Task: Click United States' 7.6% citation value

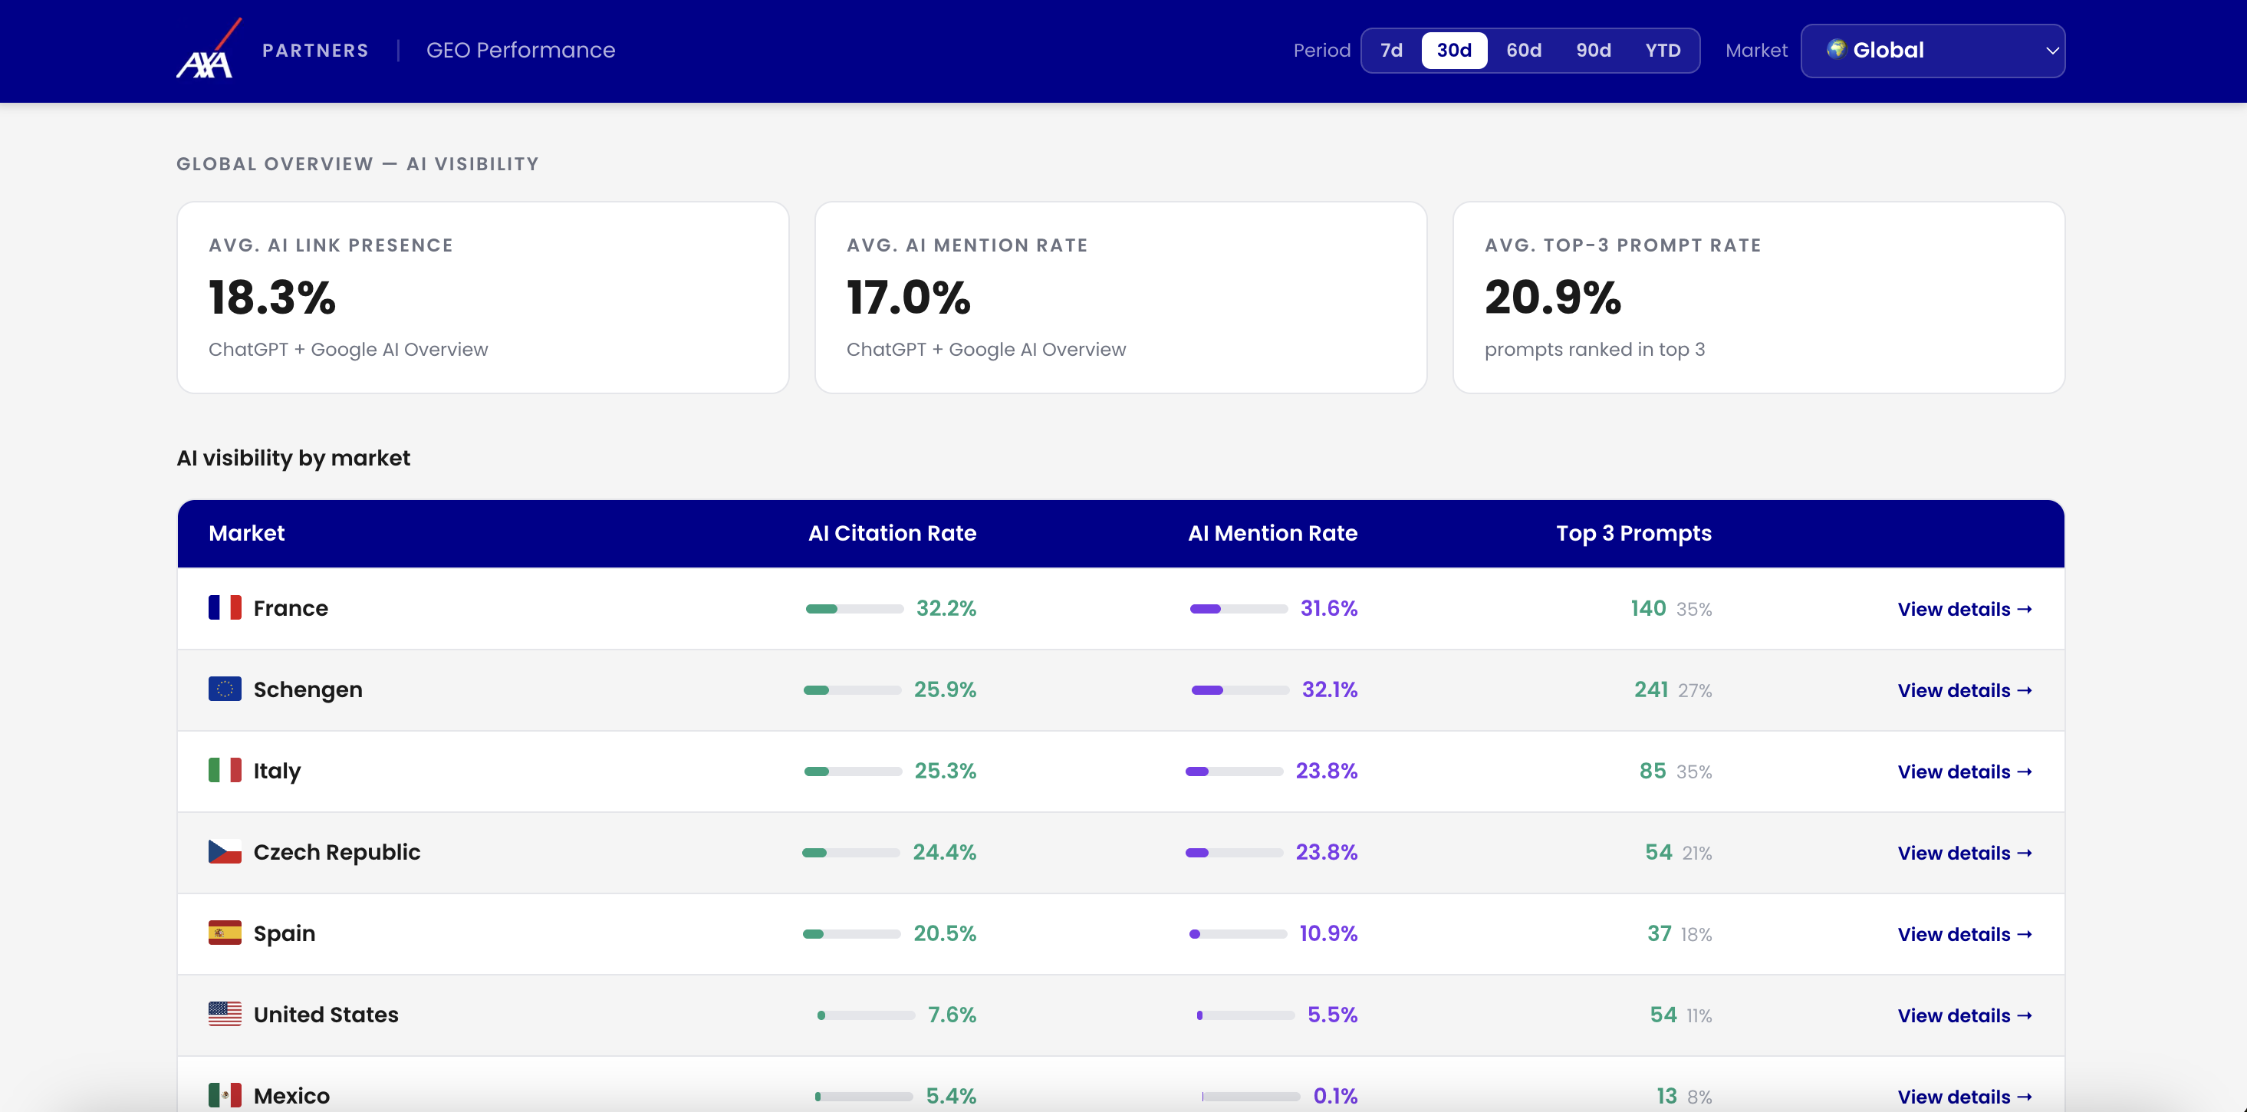Action: (x=952, y=1015)
